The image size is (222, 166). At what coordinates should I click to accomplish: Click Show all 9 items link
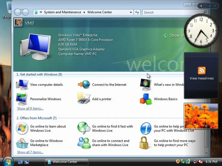point(30,108)
